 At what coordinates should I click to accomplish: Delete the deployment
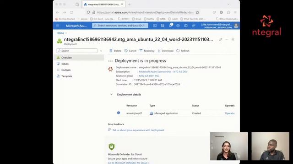point(115,51)
